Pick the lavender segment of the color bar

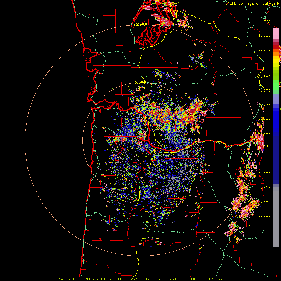click(276, 99)
